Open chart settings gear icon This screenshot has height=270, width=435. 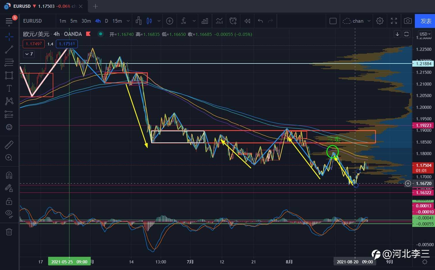380,21
